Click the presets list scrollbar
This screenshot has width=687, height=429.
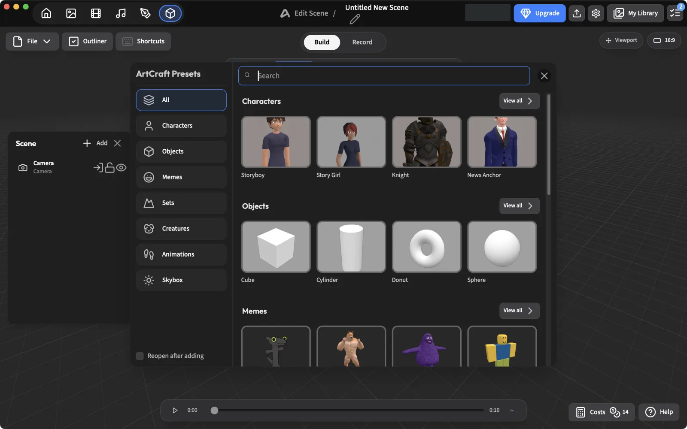click(x=548, y=145)
